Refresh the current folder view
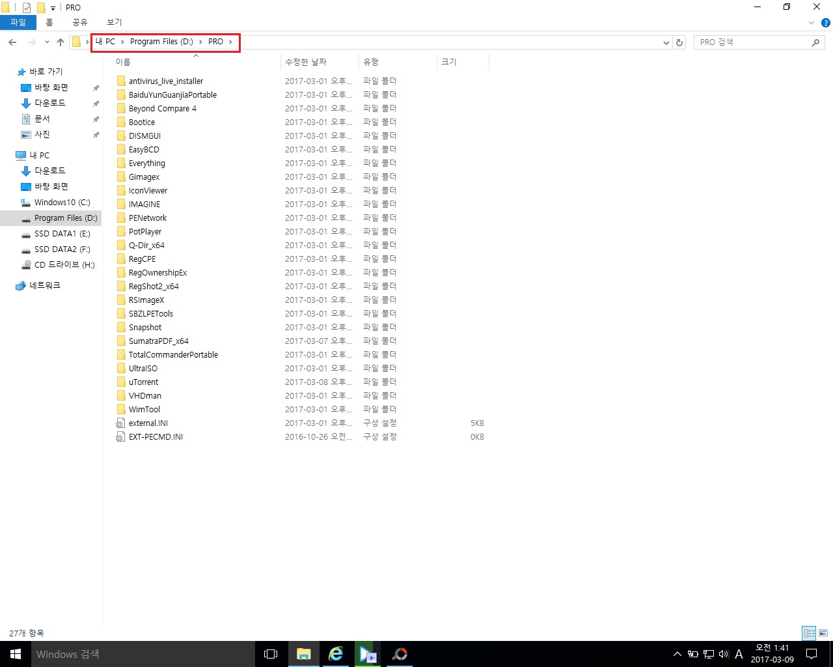This screenshot has height=667, width=833. click(x=679, y=42)
